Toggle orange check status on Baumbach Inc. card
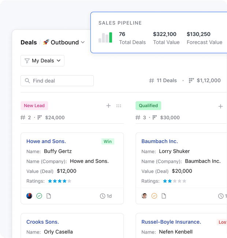The width and height of the screenshot is (227, 238). point(154,196)
